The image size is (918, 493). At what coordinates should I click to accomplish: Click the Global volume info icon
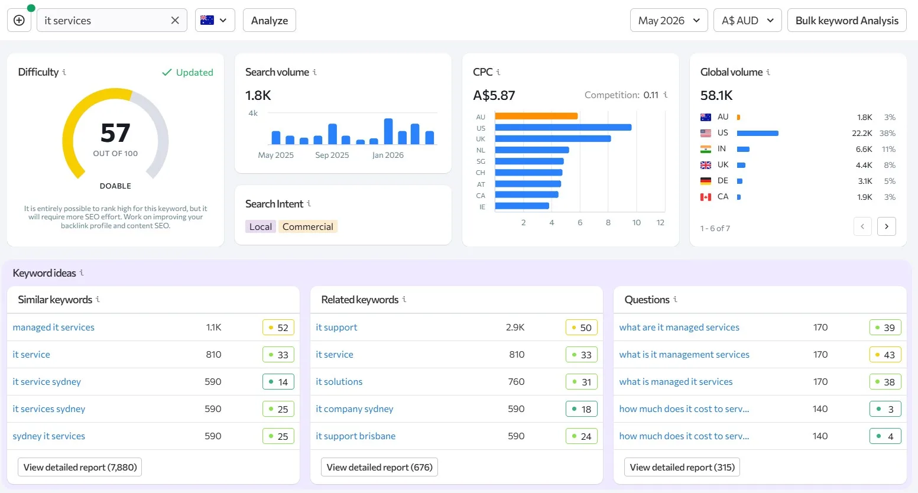click(x=768, y=72)
